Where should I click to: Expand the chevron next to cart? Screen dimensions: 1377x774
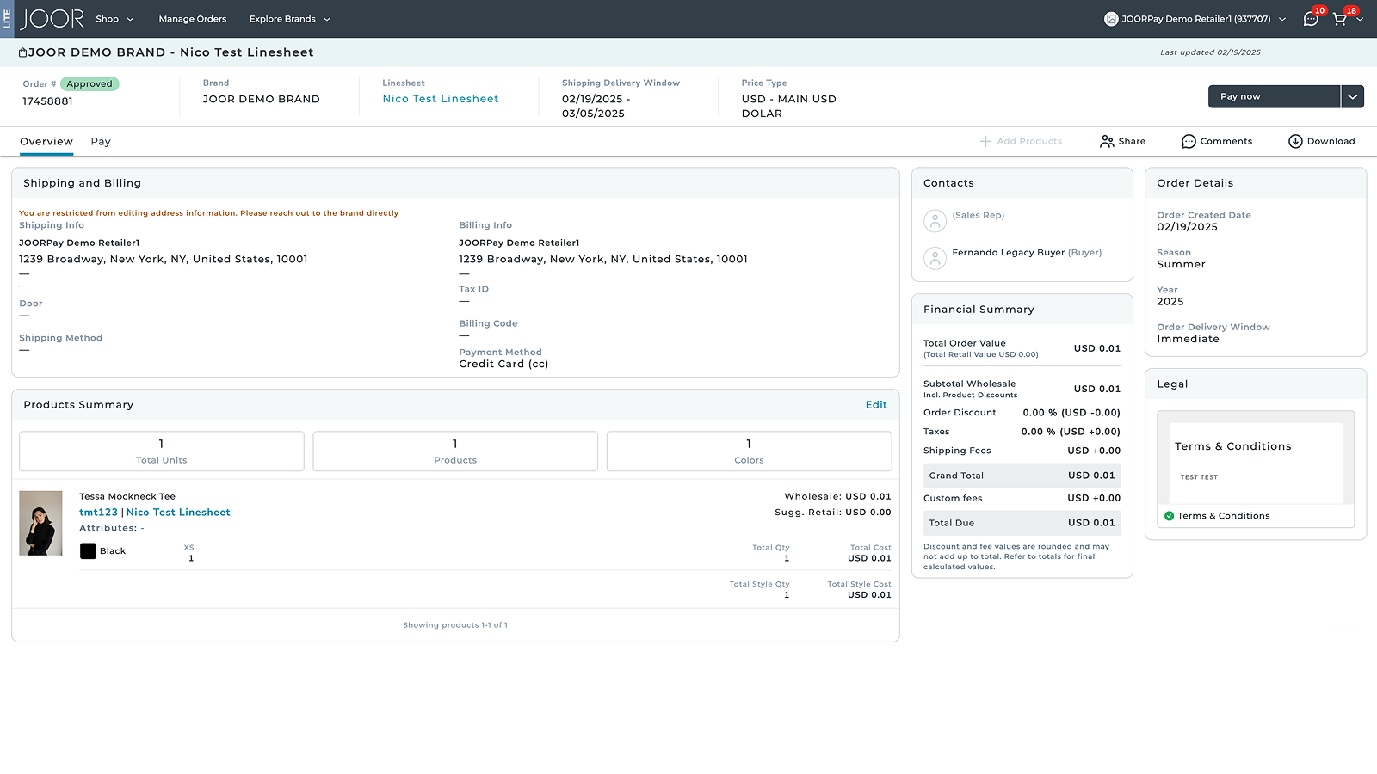coord(1360,19)
